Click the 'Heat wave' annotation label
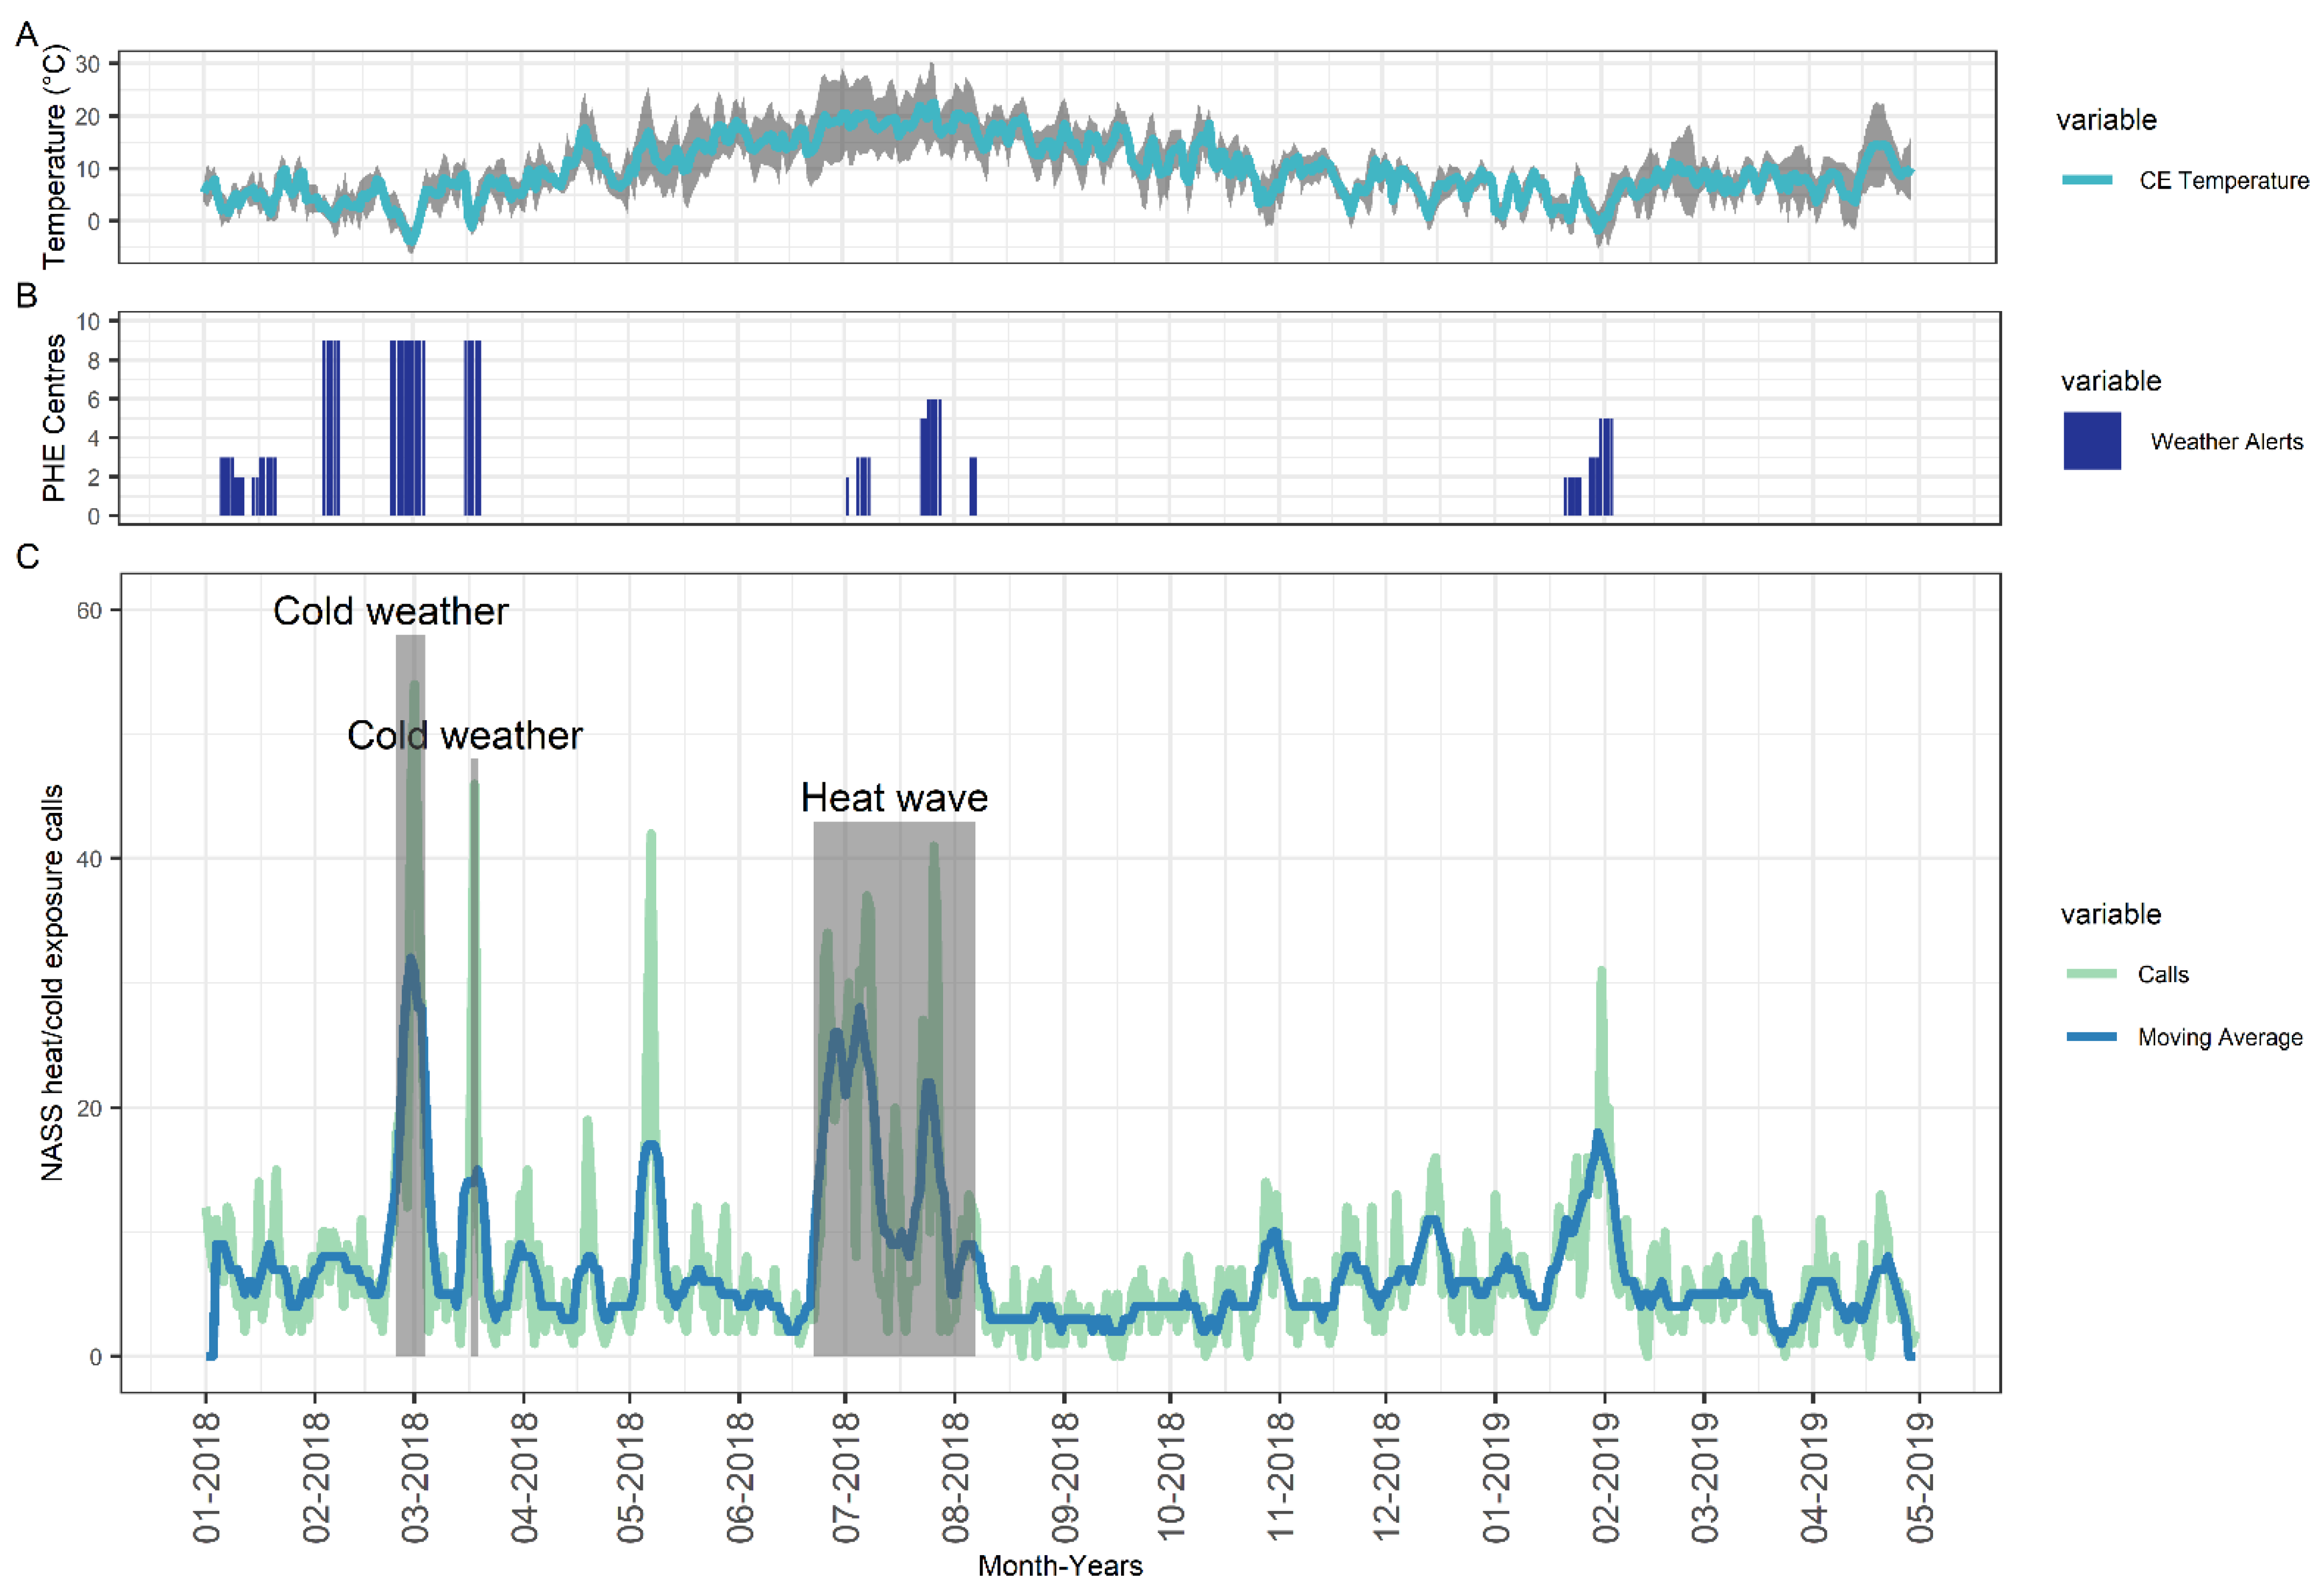Screen dimensions: 2324x1594 [x=894, y=798]
